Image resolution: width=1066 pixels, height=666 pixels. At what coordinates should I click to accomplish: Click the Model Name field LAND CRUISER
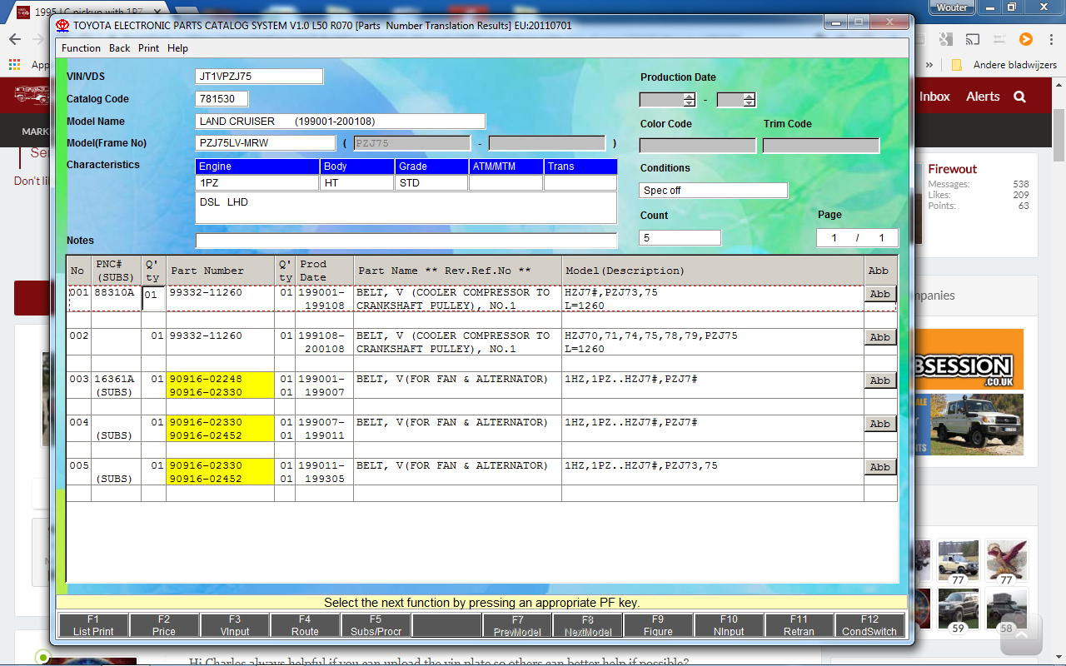pyautogui.click(x=340, y=122)
